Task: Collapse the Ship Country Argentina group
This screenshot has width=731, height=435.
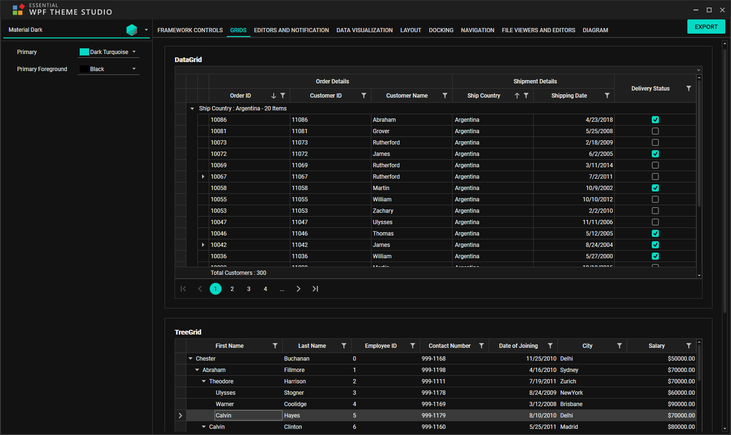Action: 192,108
